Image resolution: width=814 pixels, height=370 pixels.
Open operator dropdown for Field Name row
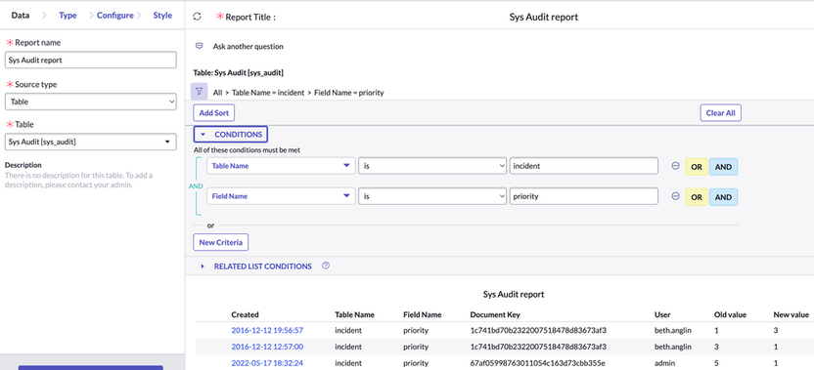coord(432,196)
